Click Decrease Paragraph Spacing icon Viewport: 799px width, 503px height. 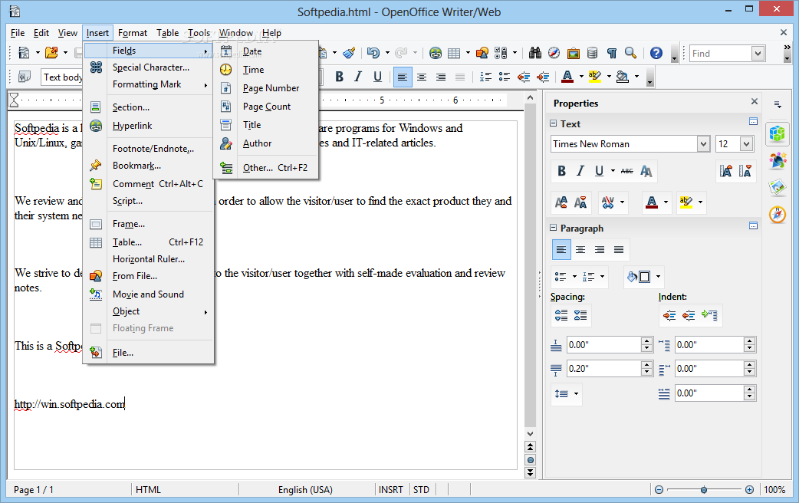coord(580,315)
